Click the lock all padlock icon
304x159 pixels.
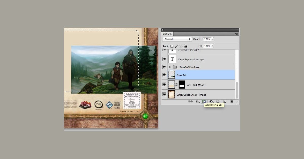[185, 46]
